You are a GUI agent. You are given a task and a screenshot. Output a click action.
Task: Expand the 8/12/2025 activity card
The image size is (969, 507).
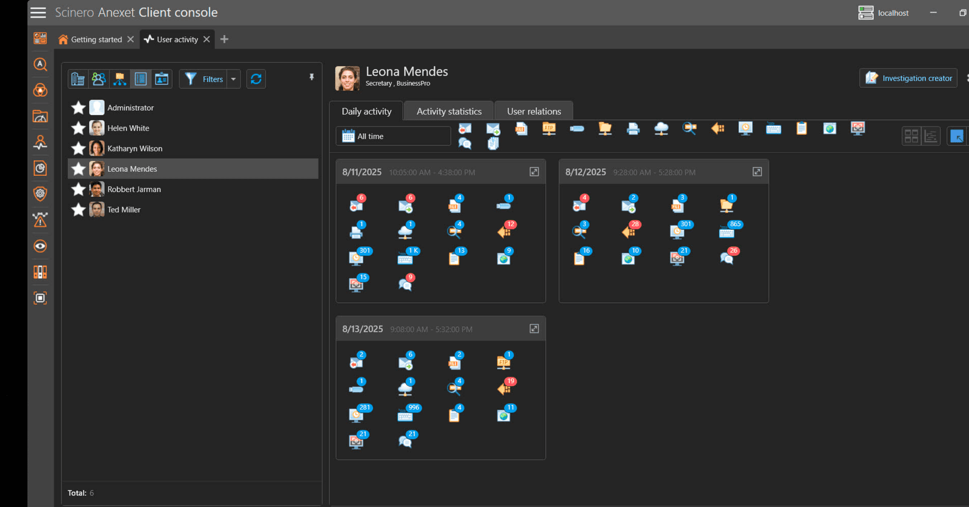coord(757,172)
